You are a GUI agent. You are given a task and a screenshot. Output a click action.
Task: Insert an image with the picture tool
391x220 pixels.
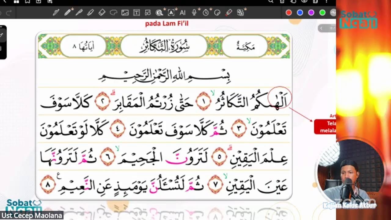click(125, 13)
